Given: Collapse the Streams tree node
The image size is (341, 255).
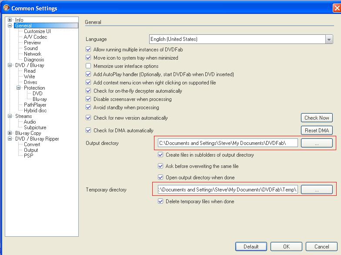Looking at the screenshot, I should (x=10, y=116).
